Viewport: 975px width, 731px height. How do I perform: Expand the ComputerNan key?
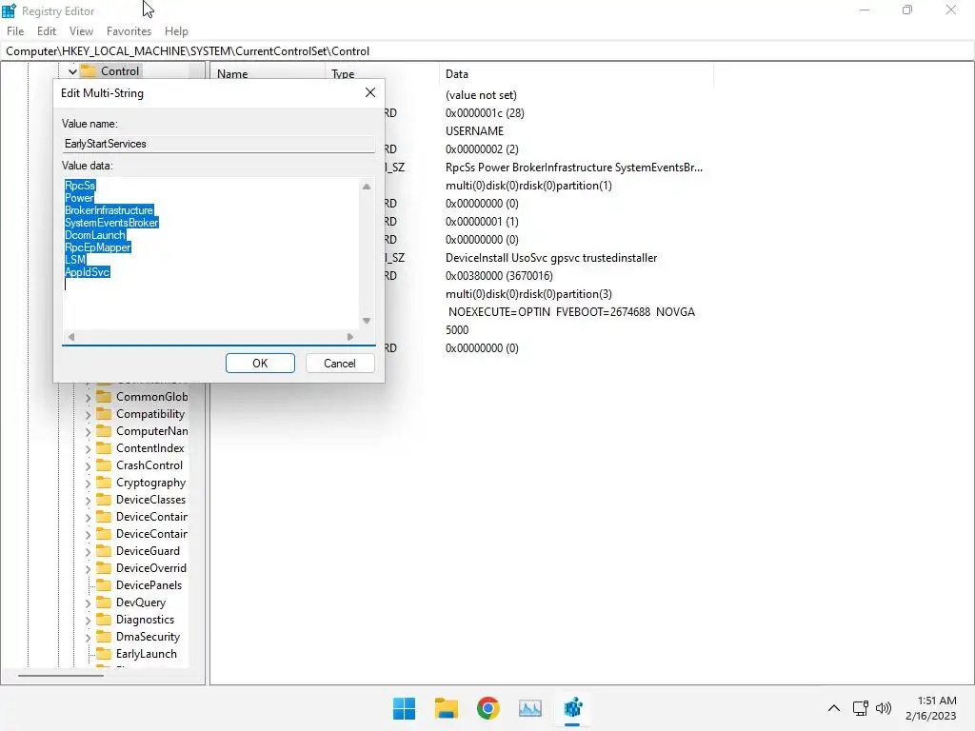point(88,431)
